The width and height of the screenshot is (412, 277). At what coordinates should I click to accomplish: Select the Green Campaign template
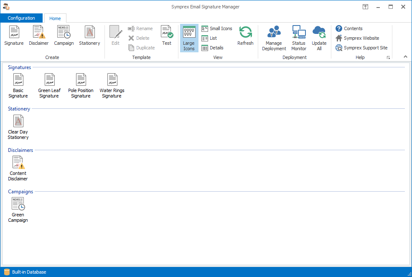[18, 210]
